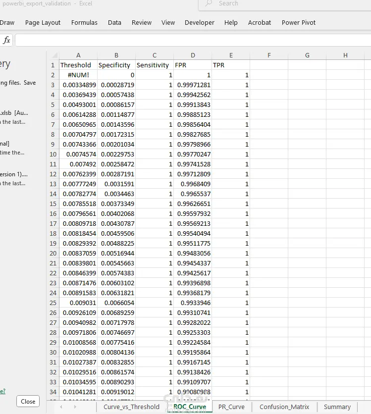Click the Specificity header cell

pos(116,65)
